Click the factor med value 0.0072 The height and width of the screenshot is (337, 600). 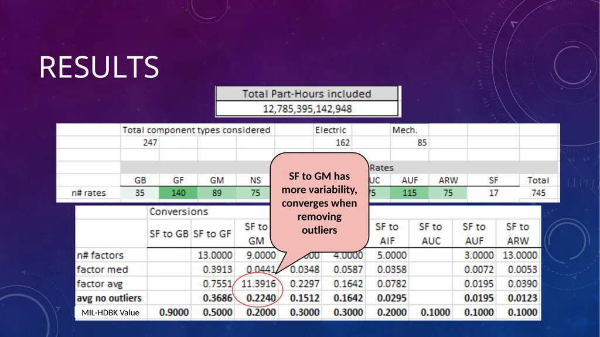coord(479,270)
